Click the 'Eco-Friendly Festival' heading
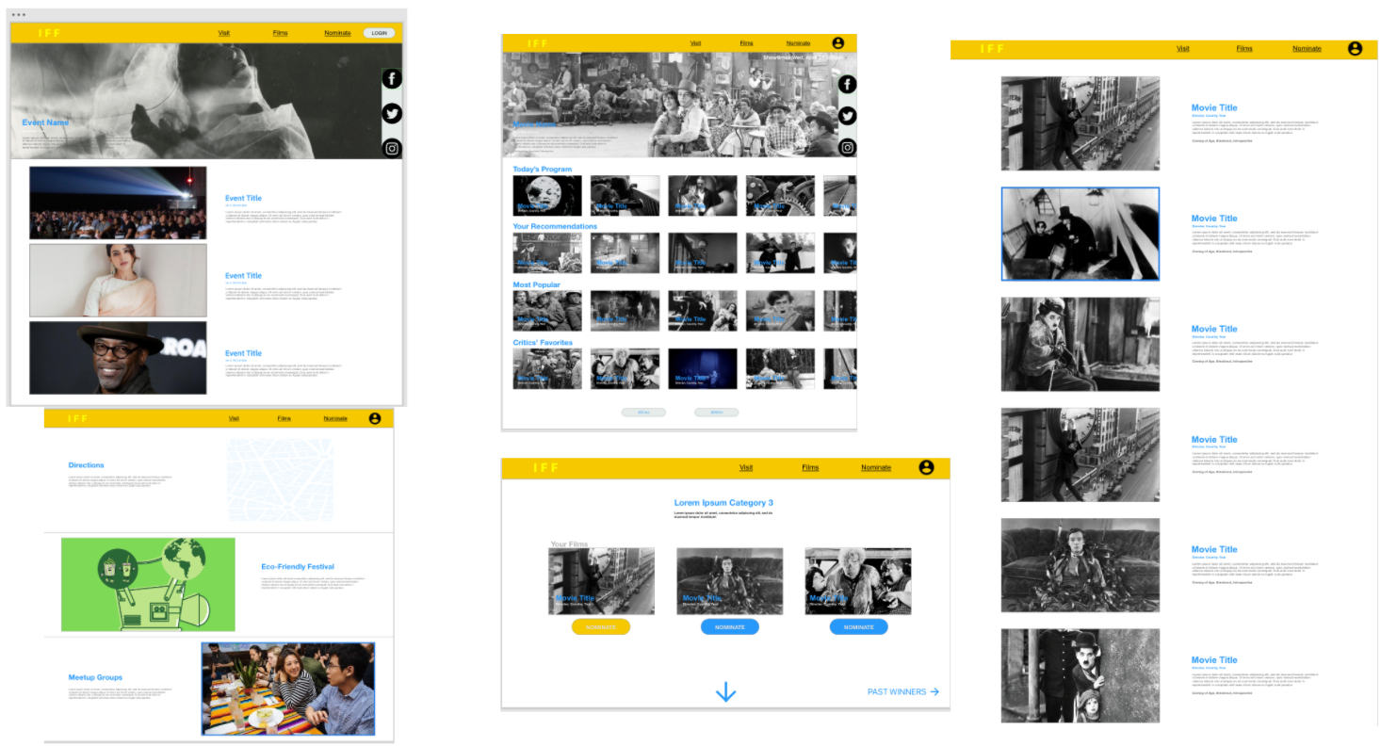The image size is (1381, 746). (298, 567)
